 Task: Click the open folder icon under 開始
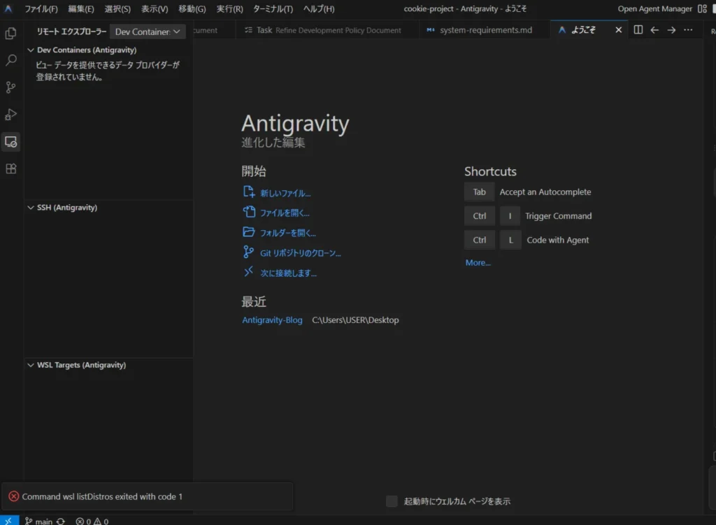click(248, 232)
